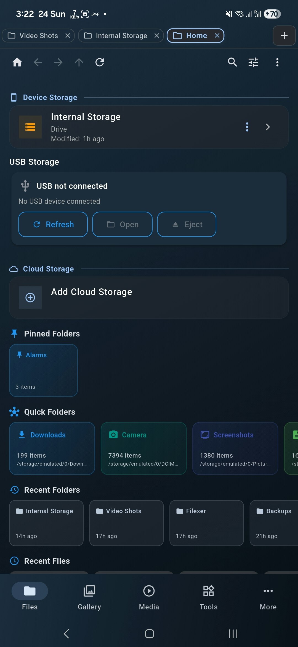Navigate back with the left arrow

[x=38, y=62]
